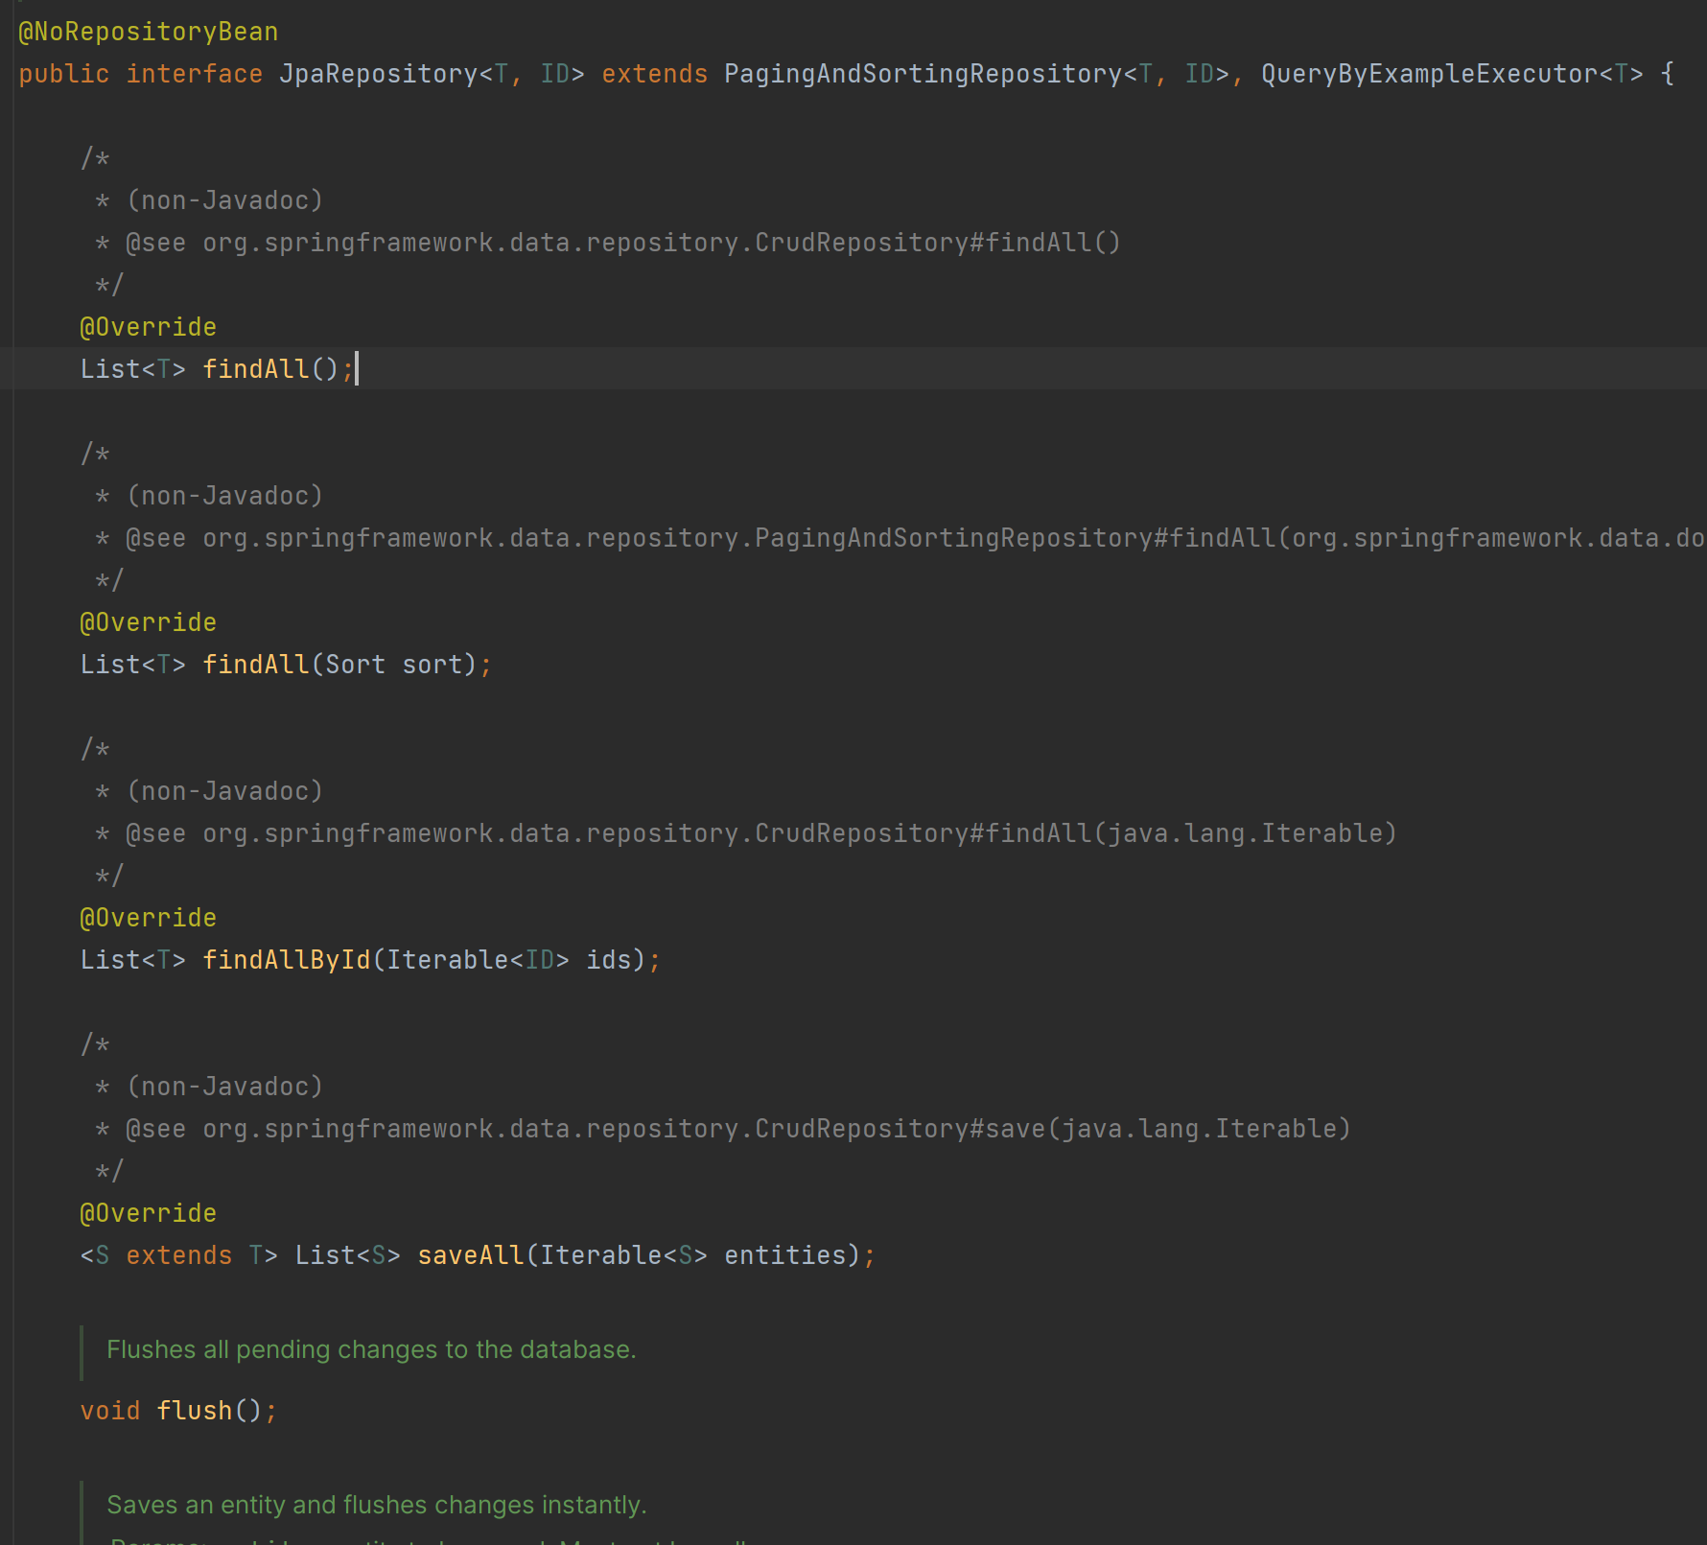Image resolution: width=1707 pixels, height=1545 pixels.
Task: Click @Override above findAllById
Action: tap(149, 918)
